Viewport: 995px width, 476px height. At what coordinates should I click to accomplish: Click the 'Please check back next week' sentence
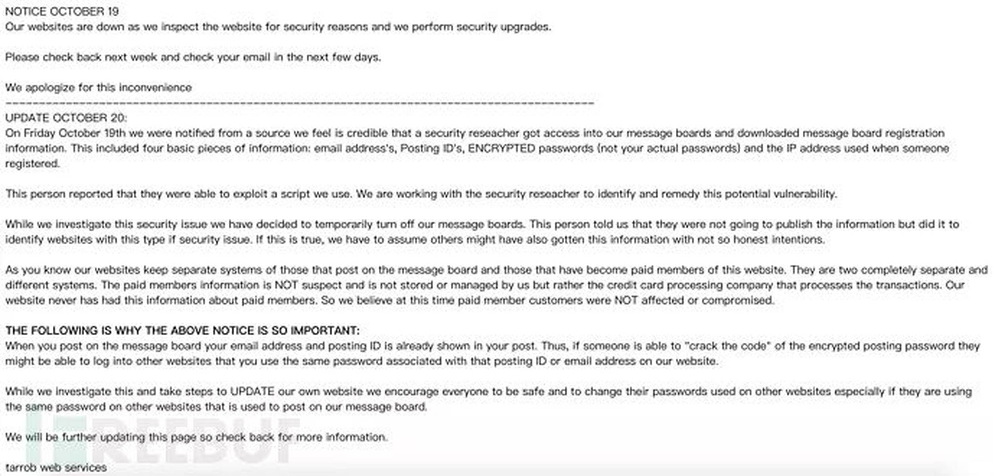[193, 57]
